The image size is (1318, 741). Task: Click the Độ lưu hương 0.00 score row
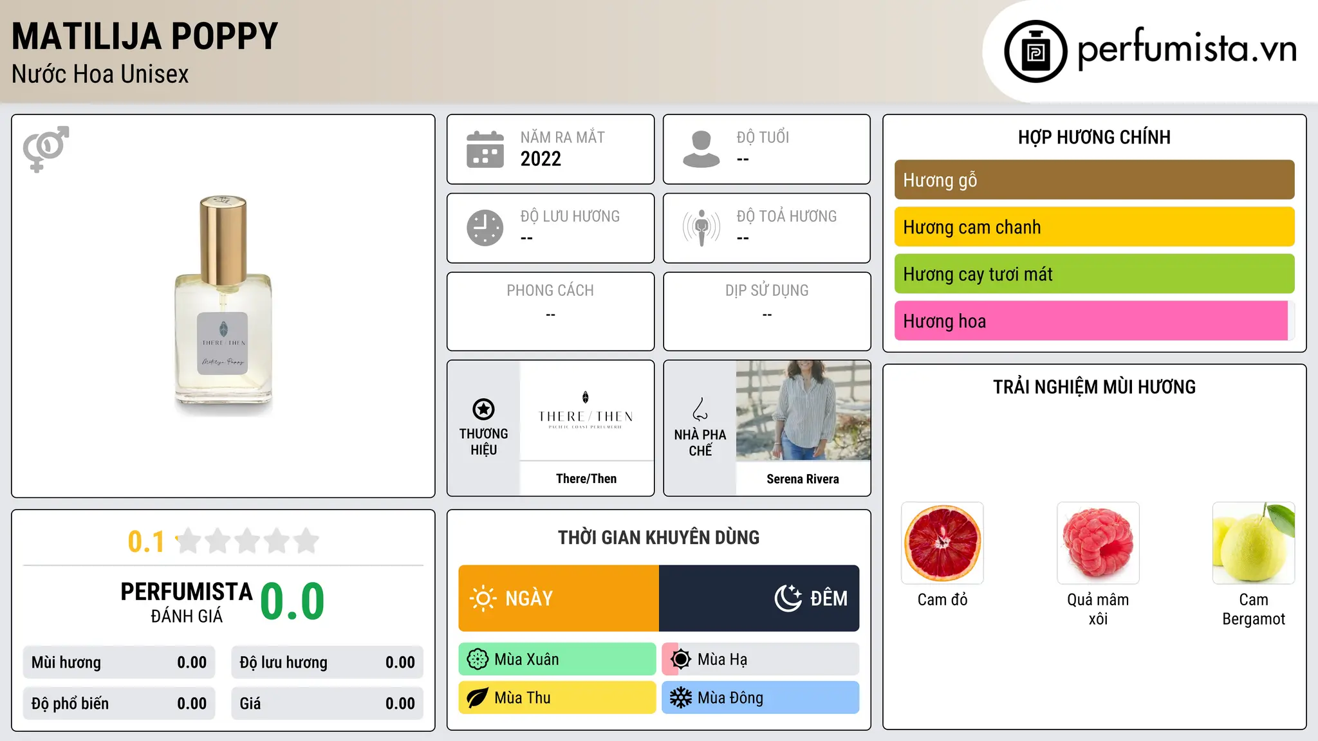pyautogui.click(x=328, y=663)
